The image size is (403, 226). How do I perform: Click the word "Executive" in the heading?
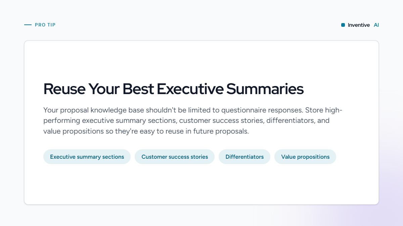coord(190,89)
